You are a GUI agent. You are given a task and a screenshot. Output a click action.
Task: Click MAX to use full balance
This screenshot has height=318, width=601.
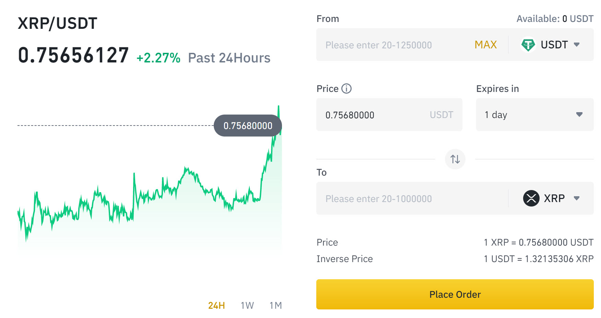tap(486, 45)
